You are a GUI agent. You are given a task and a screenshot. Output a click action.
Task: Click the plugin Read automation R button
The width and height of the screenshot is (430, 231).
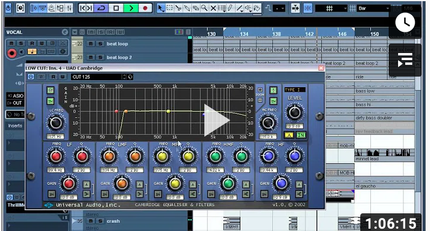(53, 77)
